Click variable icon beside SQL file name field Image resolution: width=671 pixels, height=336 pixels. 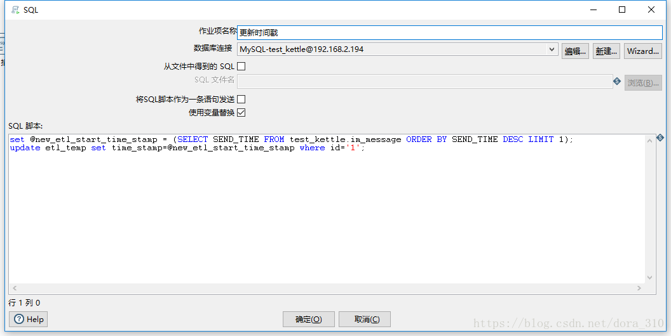pos(617,81)
